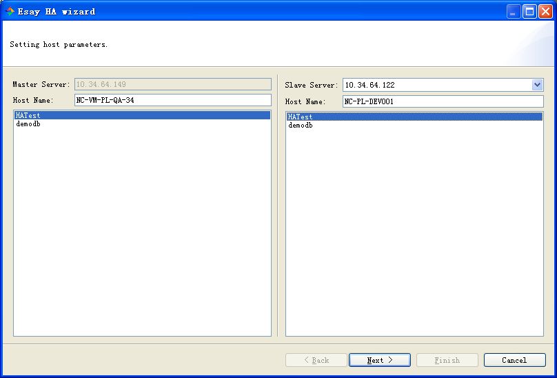This screenshot has width=557, height=378.
Task: Click the Back button
Action: (x=316, y=360)
